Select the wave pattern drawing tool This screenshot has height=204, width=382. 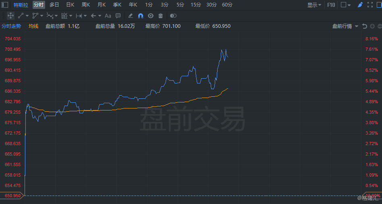[x=50, y=16]
